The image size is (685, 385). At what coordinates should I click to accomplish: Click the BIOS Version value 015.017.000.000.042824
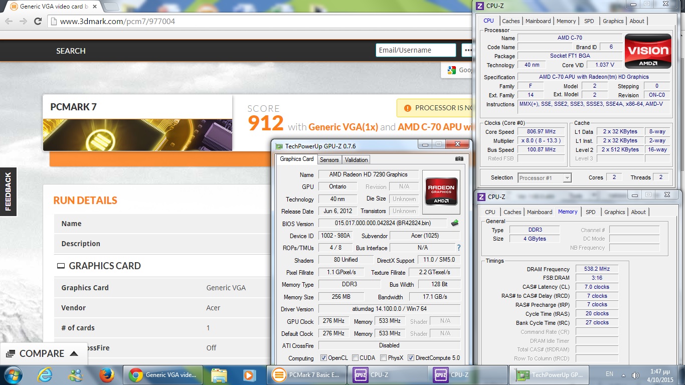click(383, 223)
